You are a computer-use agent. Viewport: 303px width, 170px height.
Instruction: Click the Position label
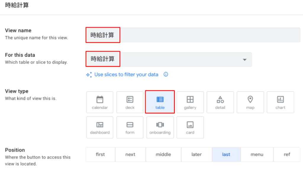(x=15, y=150)
